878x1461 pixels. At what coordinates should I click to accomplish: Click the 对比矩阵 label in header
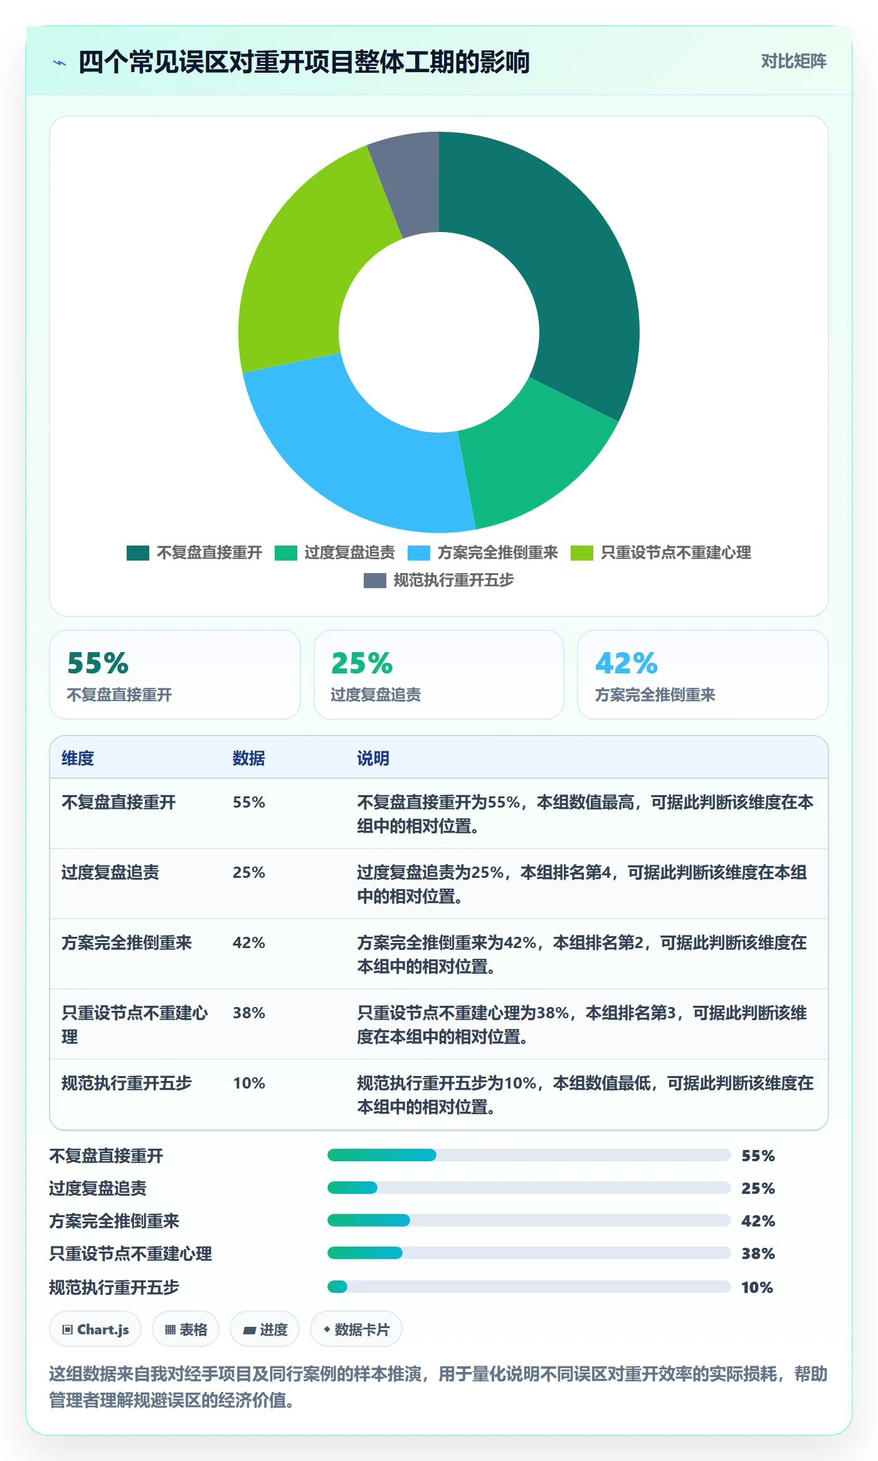[x=793, y=61]
